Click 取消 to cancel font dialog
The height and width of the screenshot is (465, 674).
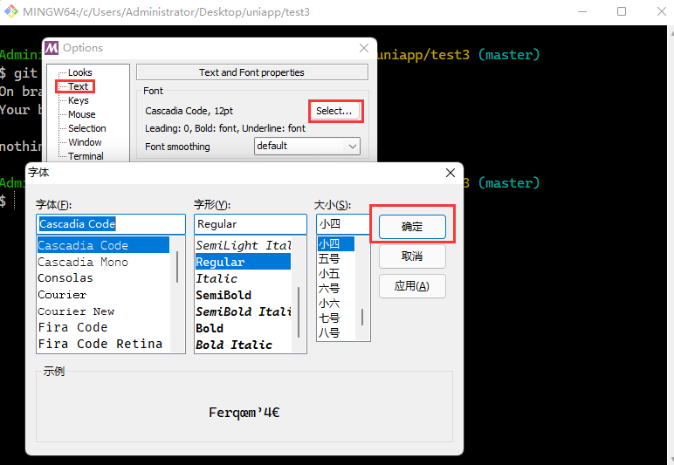[412, 256]
